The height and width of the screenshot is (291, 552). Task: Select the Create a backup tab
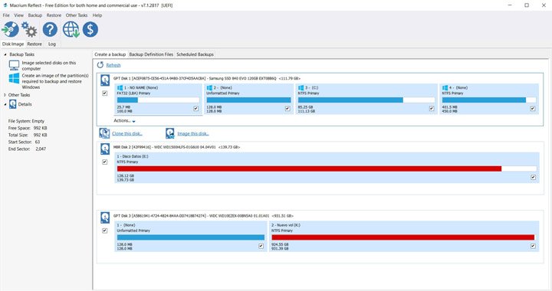[110, 54]
